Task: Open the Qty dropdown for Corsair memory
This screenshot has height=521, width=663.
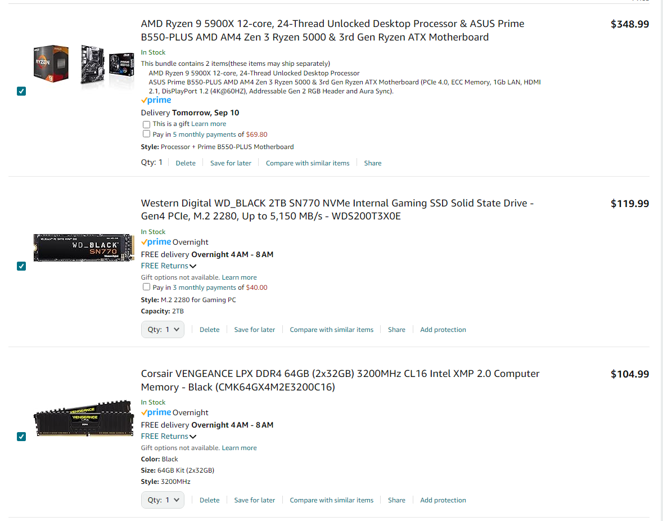Action: click(163, 500)
